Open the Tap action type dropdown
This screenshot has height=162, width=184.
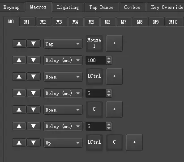(63, 44)
